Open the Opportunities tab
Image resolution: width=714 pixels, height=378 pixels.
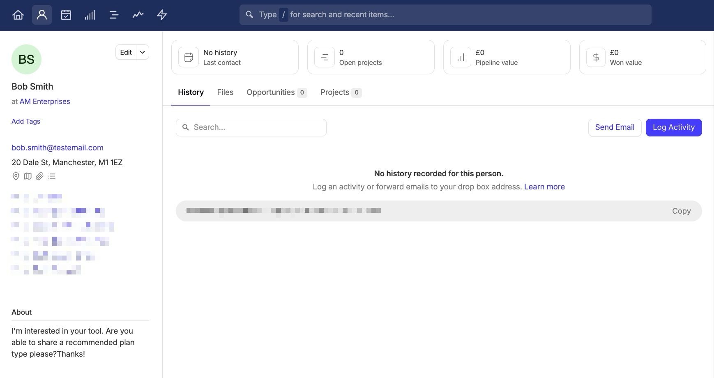(276, 92)
